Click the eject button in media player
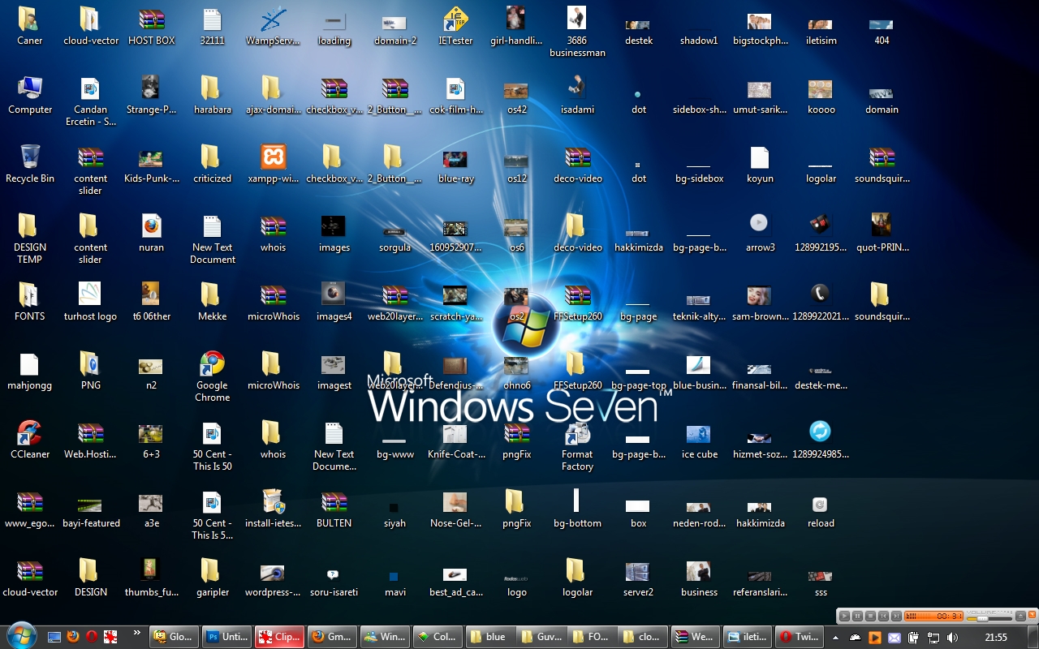 [x=1020, y=617]
